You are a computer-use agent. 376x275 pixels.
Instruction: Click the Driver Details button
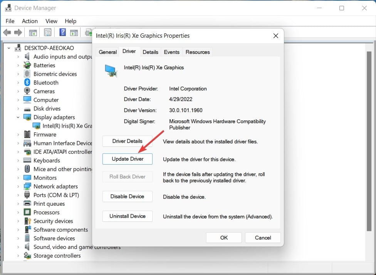click(128, 141)
